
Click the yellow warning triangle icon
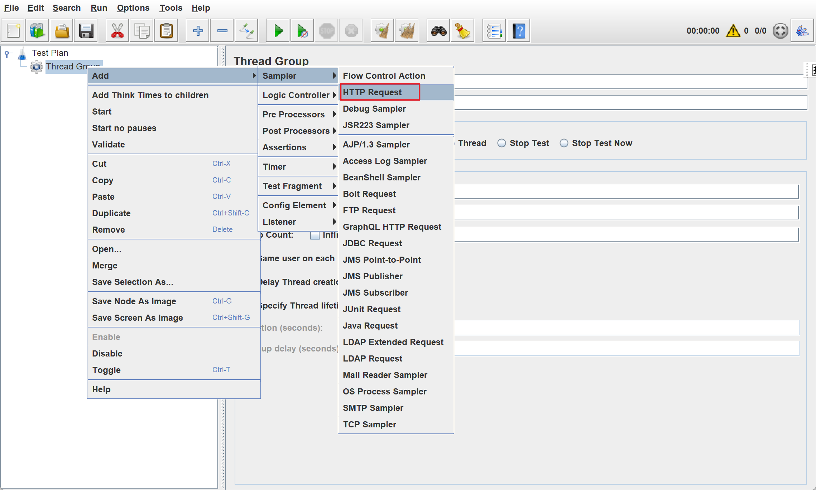tap(733, 31)
